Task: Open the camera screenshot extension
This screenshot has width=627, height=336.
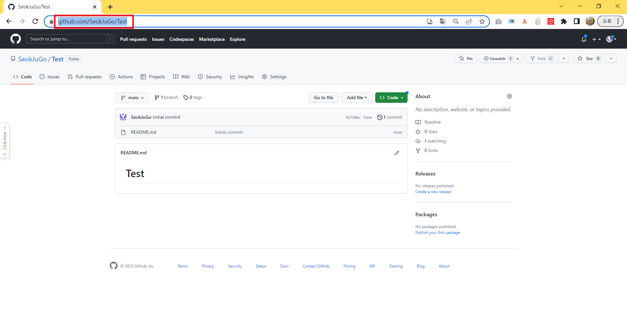Action: tap(498, 22)
